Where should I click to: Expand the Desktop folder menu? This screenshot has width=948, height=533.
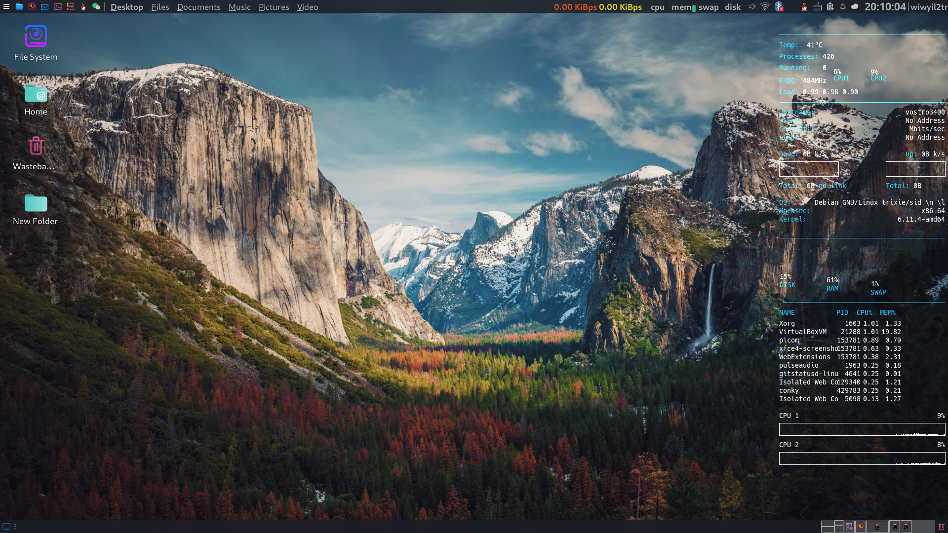pos(126,7)
